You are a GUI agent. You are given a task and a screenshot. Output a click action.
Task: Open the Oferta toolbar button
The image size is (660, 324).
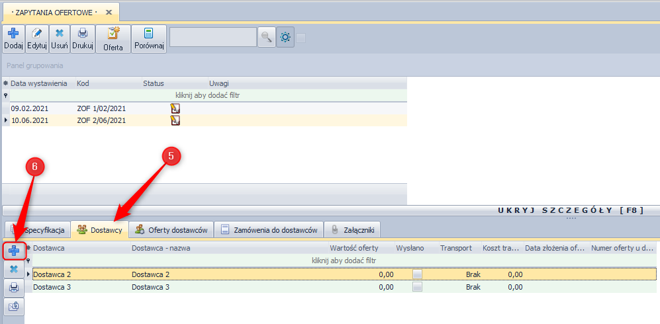(113, 39)
